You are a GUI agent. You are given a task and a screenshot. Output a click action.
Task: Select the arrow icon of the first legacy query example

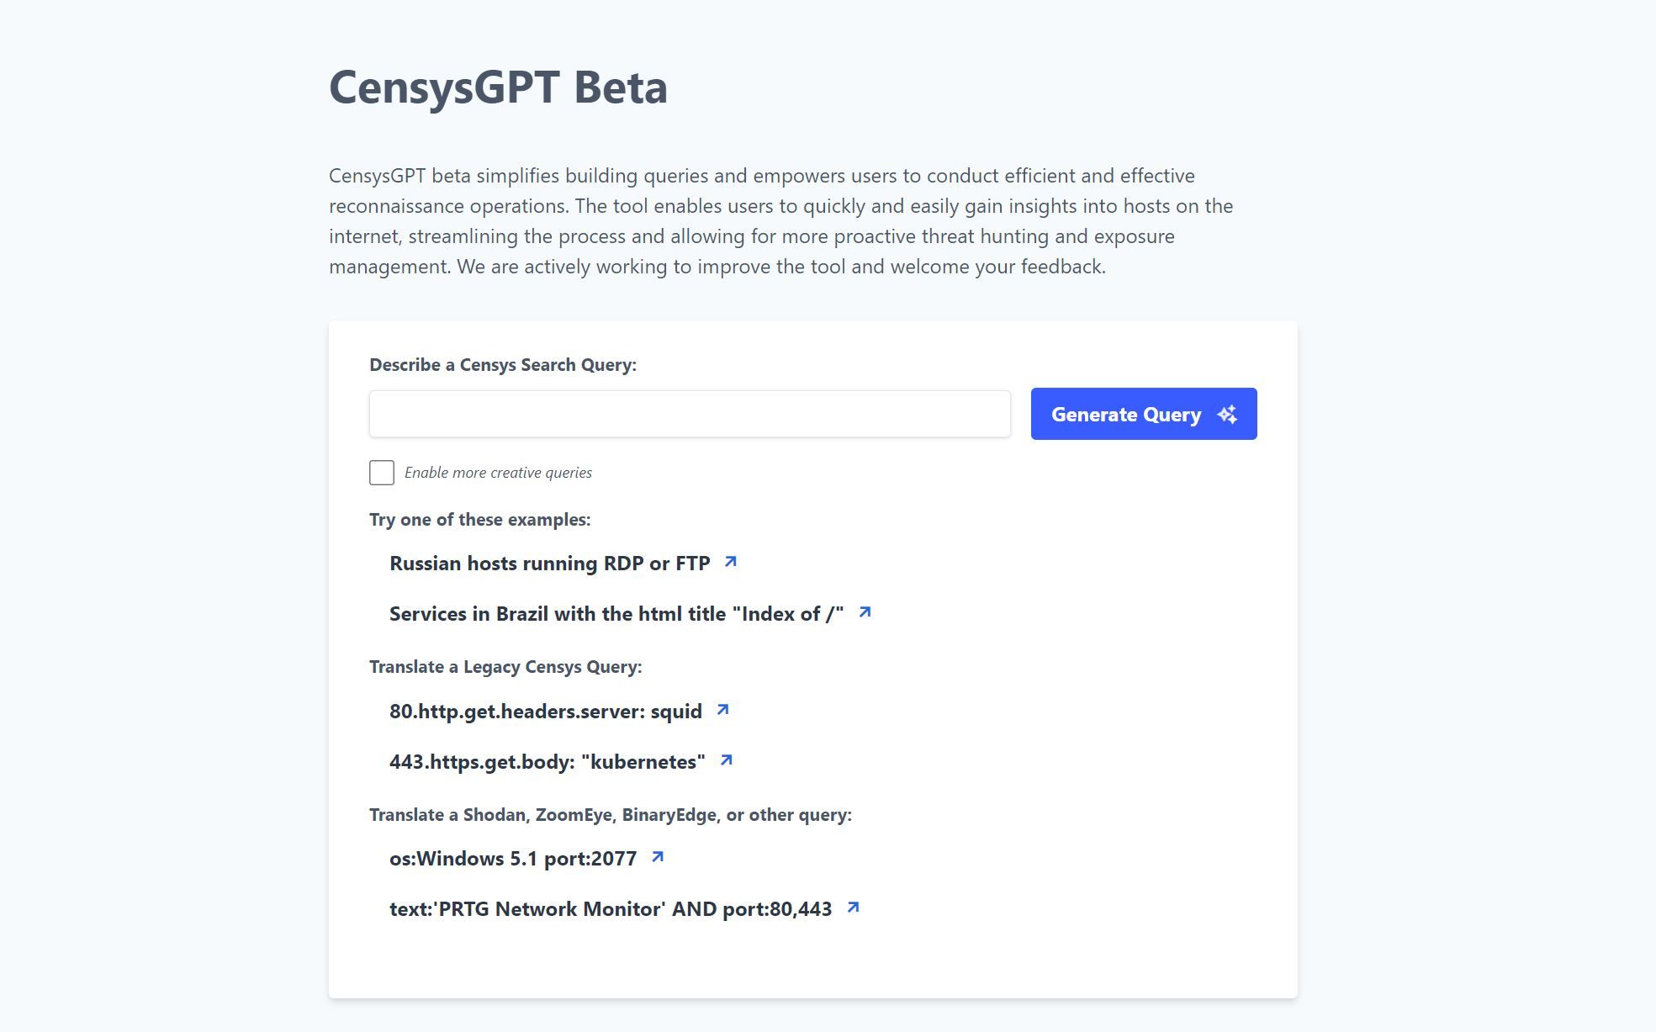pyautogui.click(x=722, y=709)
